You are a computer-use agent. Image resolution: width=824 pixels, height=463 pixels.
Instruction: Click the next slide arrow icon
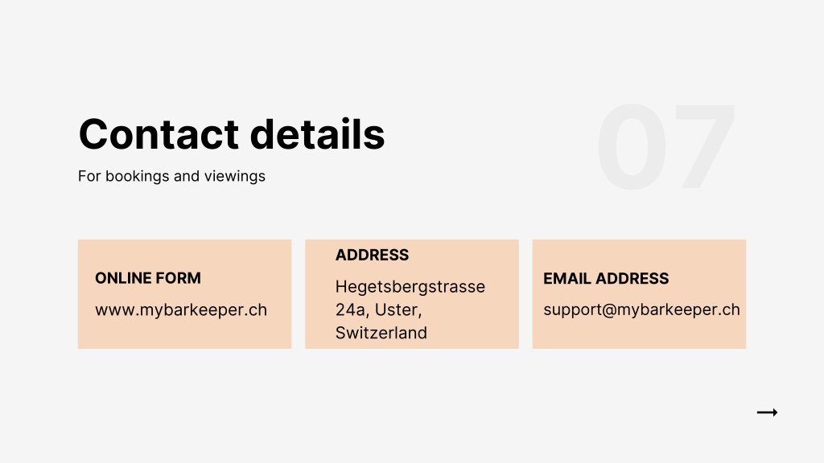pos(767,412)
